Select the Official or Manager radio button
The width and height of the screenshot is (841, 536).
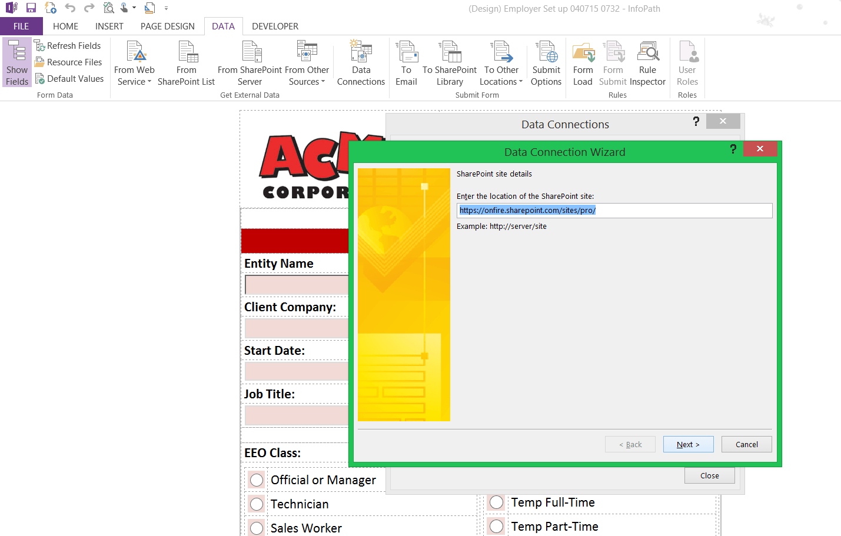257,480
